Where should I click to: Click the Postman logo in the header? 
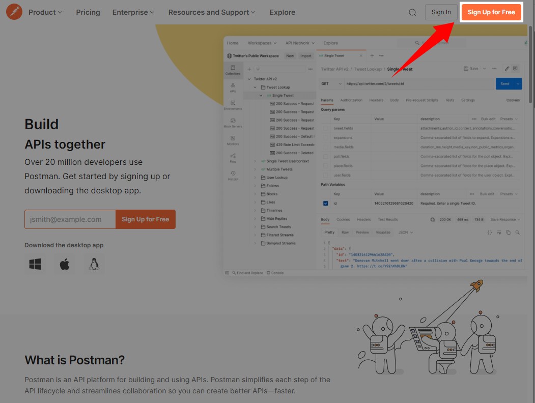click(x=14, y=12)
